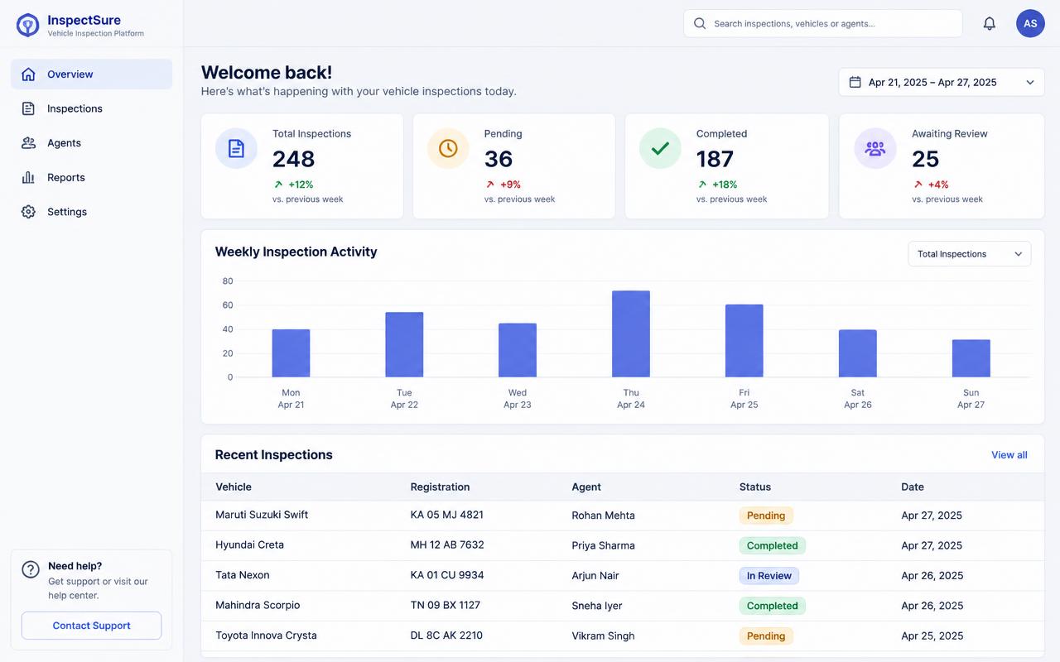The width and height of the screenshot is (1060, 662).
Task: Click the Reports bar chart icon
Action: [28, 177]
